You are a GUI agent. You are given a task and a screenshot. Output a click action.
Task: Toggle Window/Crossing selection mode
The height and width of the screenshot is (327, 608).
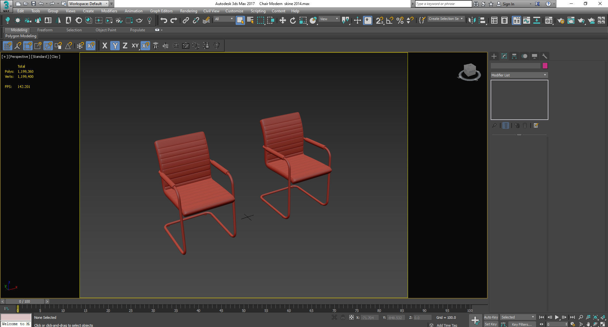pyautogui.click(x=271, y=21)
